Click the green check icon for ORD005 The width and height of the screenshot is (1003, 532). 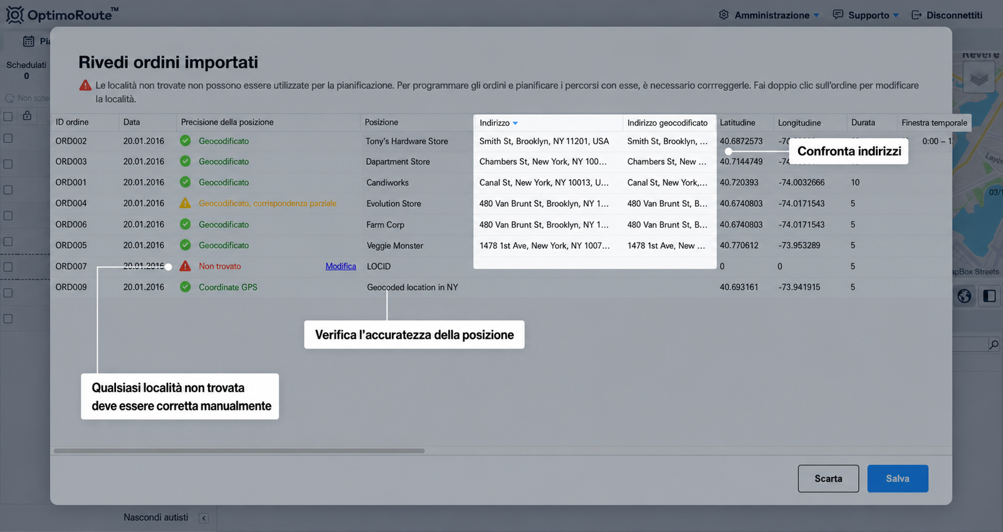point(185,245)
